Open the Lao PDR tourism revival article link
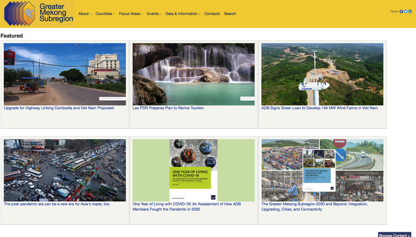Viewport: 416px width, 237px height. point(168,108)
